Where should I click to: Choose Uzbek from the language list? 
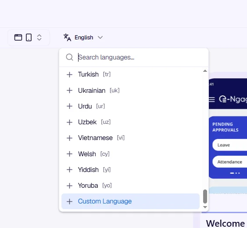pos(130,122)
